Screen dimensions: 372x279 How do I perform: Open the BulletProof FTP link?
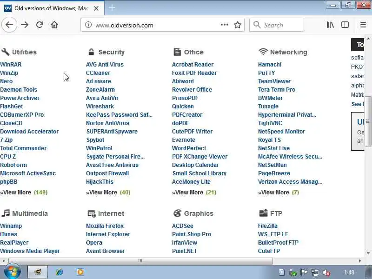point(278,243)
